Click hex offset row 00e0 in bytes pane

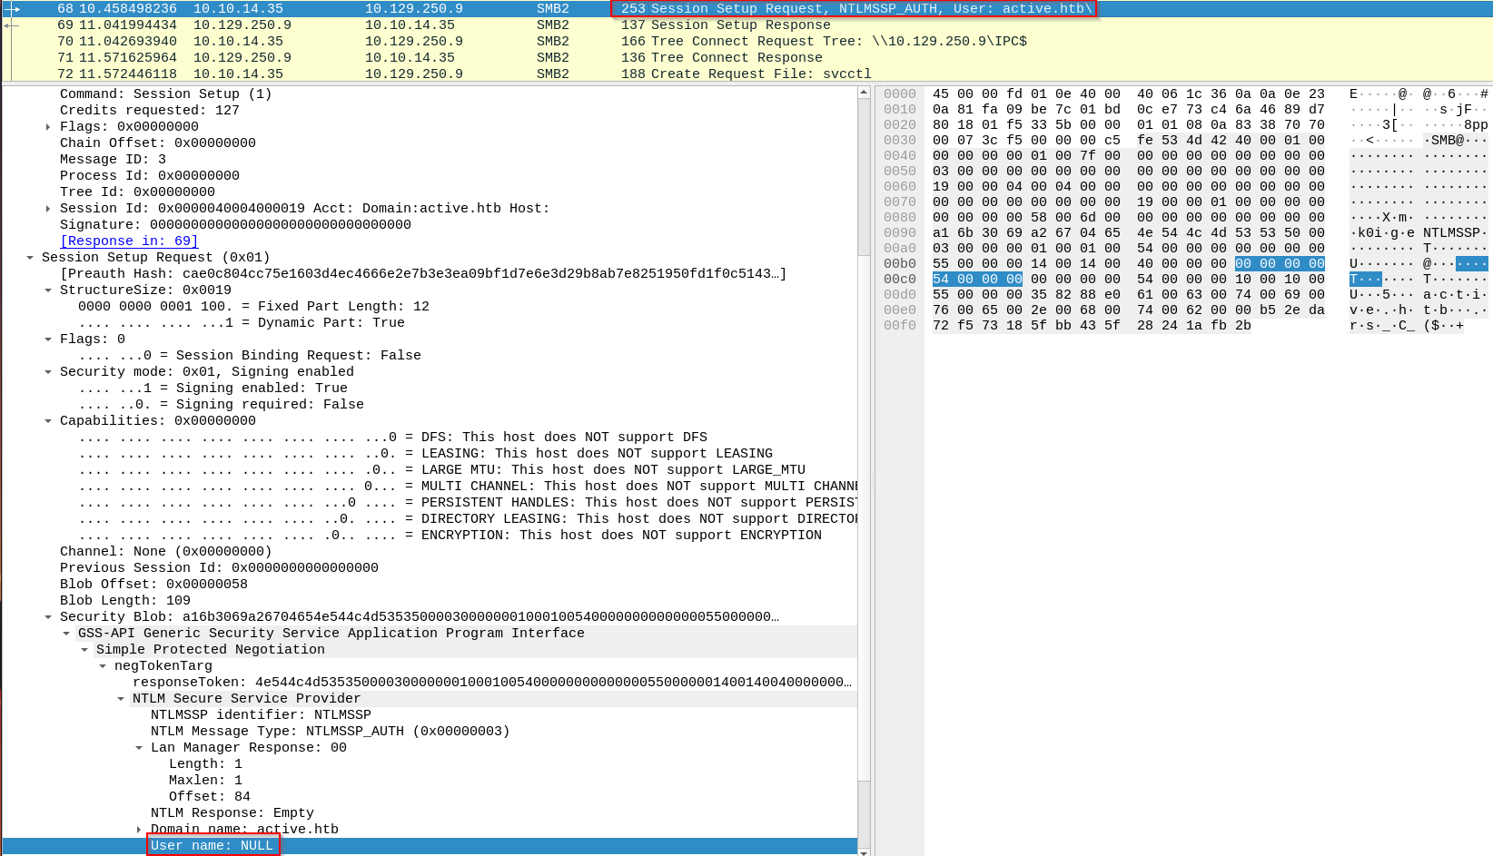900,310
